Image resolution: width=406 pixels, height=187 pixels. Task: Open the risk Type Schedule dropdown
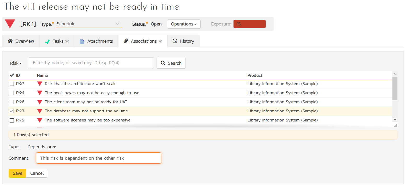(x=88, y=24)
